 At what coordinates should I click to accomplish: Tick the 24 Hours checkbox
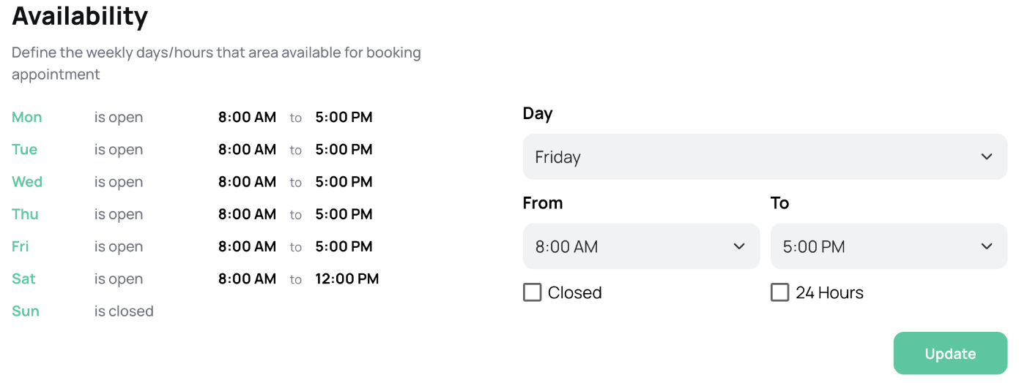pyautogui.click(x=779, y=292)
